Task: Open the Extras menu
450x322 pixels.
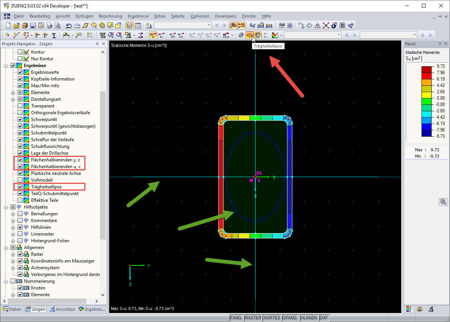Action: click(x=160, y=16)
